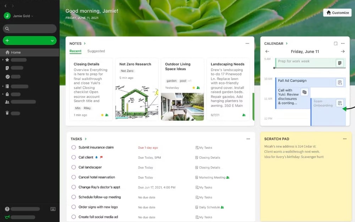
Task: Go to next day in calendar
Action: pyautogui.click(x=343, y=52)
